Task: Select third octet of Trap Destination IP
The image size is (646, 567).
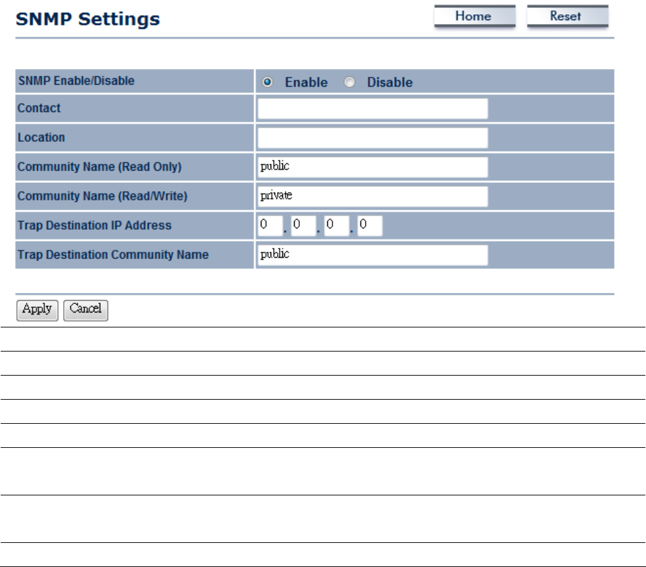Action: [x=336, y=225]
